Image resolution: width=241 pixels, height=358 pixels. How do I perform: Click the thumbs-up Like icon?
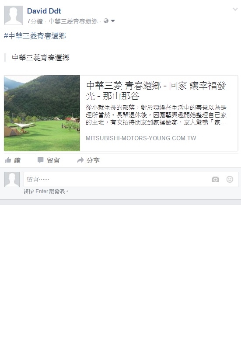[8, 160]
